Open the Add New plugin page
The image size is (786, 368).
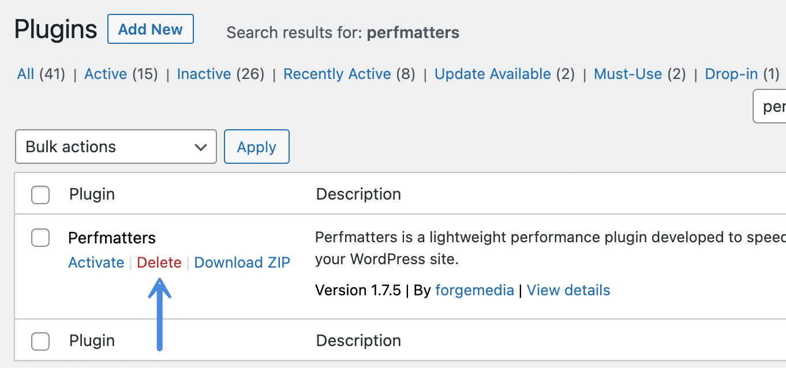(x=150, y=29)
